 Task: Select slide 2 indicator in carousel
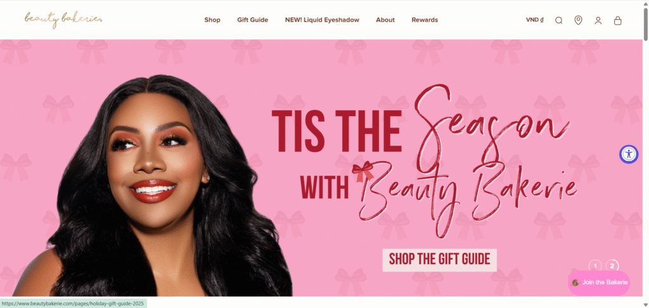612,266
